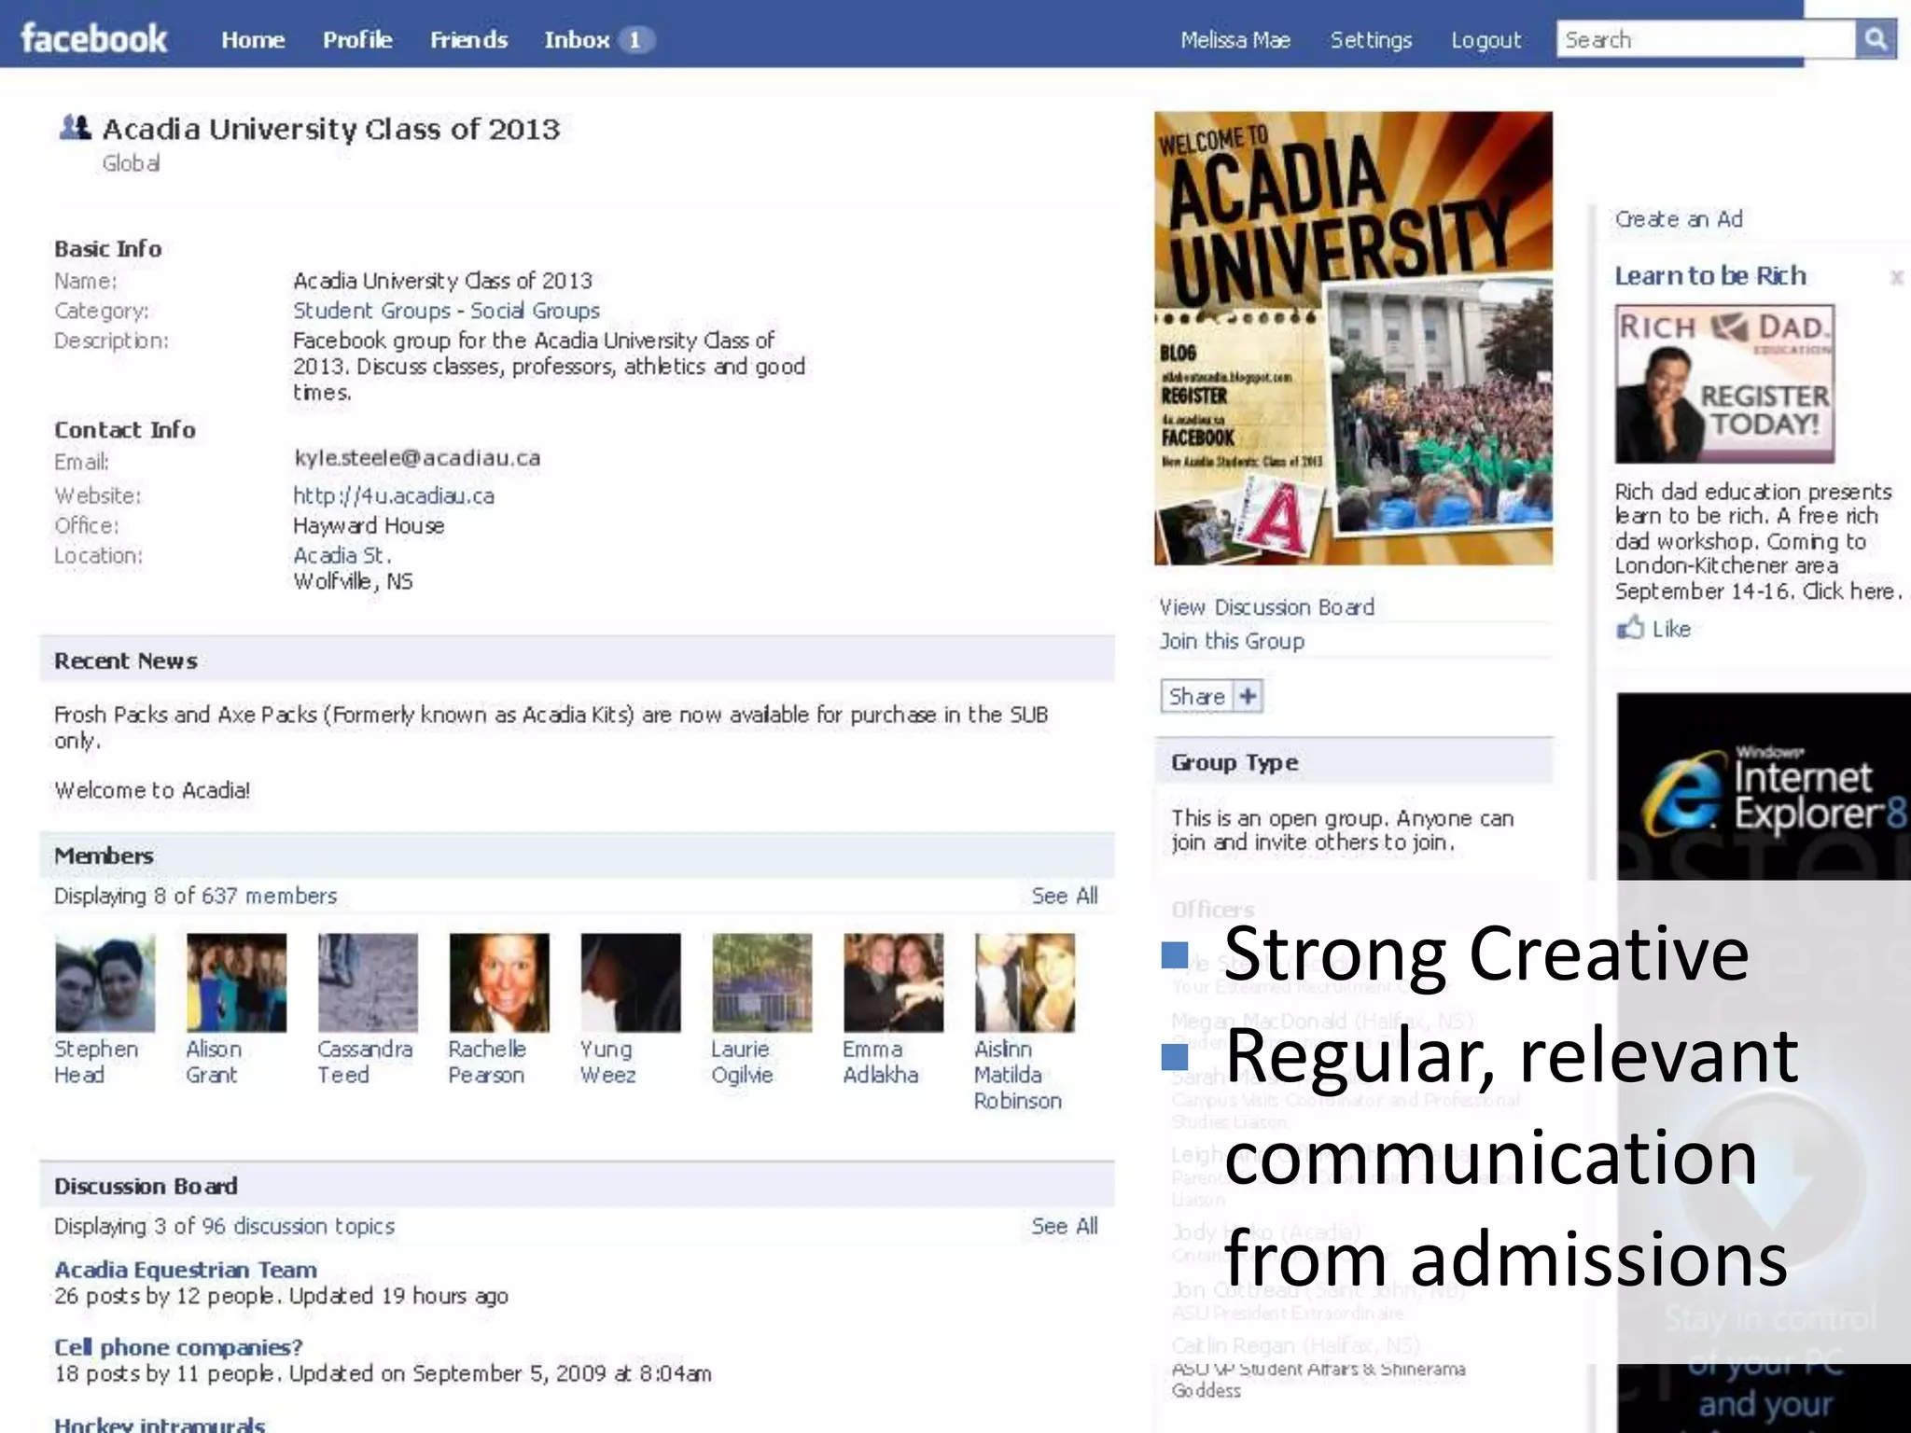The image size is (1911, 1433).
Task: Click Logout in the top bar
Action: coord(1486,40)
